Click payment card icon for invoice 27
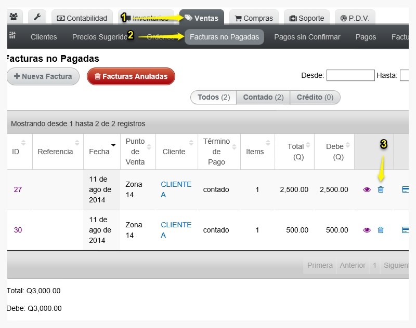 [405, 189]
